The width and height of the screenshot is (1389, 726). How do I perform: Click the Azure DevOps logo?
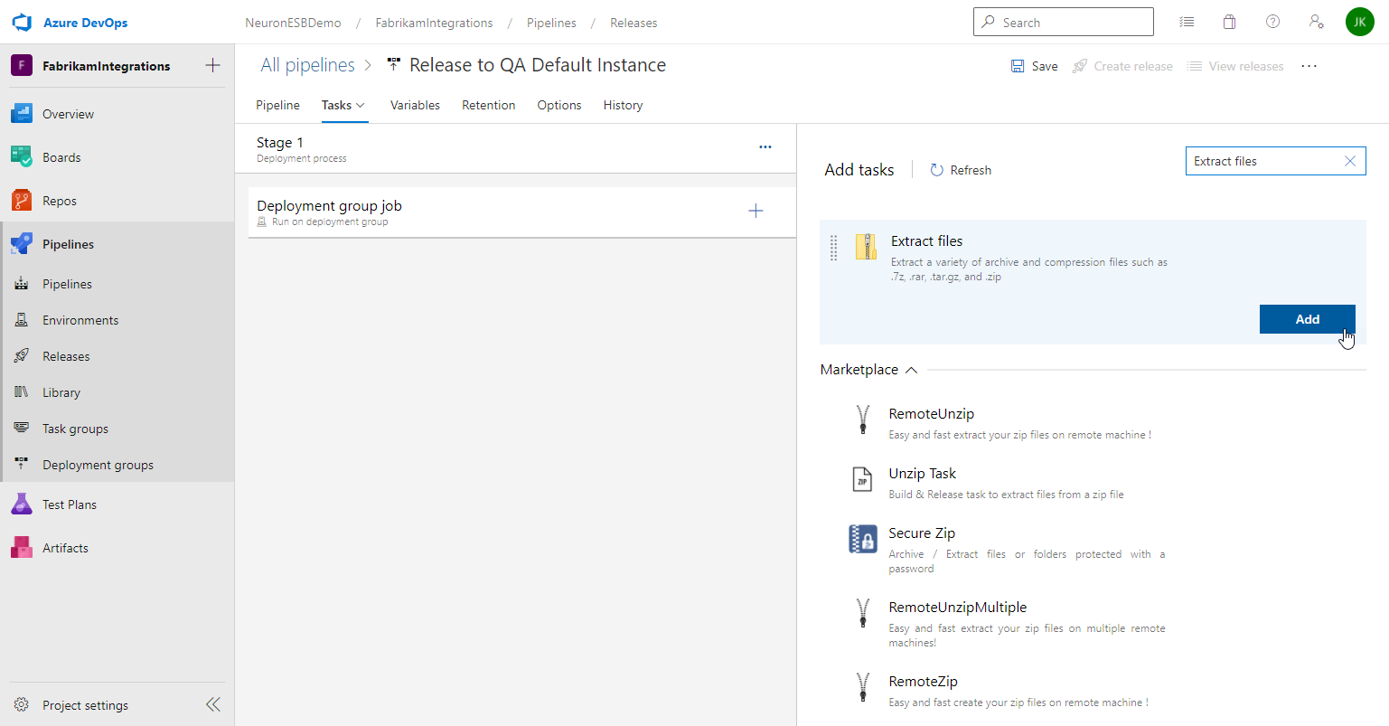pos(22,23)
